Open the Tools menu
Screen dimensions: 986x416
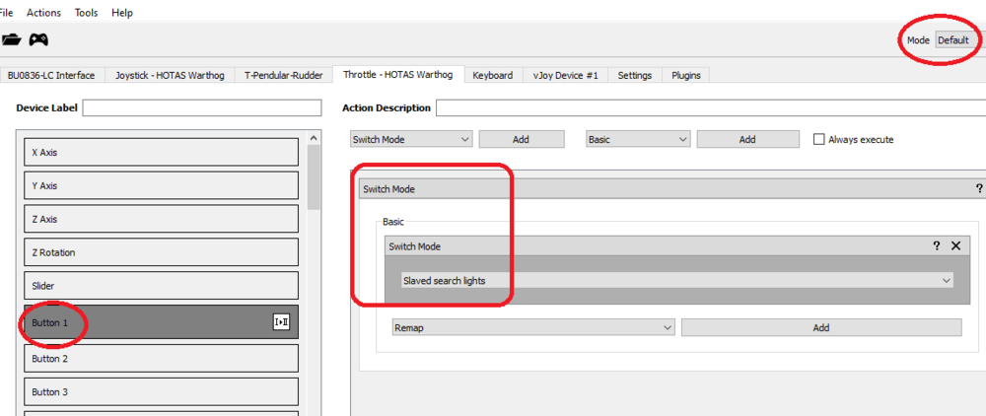[88, 13]
